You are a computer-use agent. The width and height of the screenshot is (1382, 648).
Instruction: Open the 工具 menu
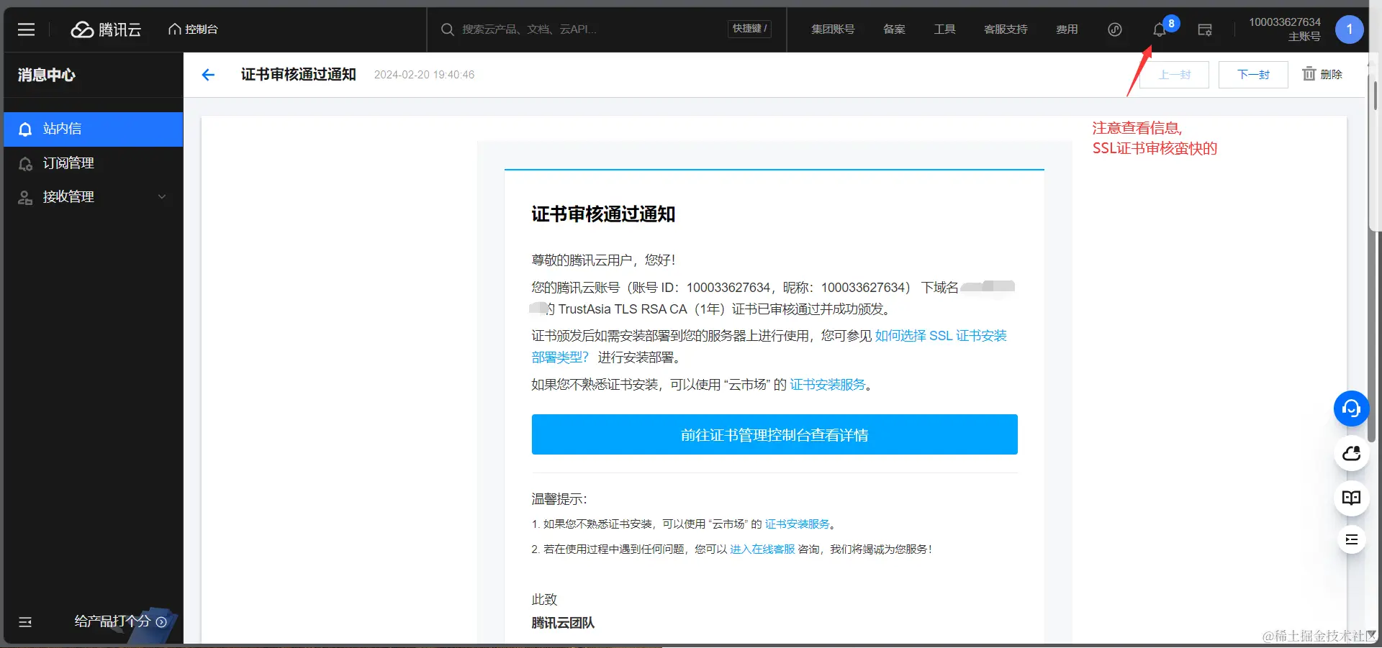tap(944, 29)
